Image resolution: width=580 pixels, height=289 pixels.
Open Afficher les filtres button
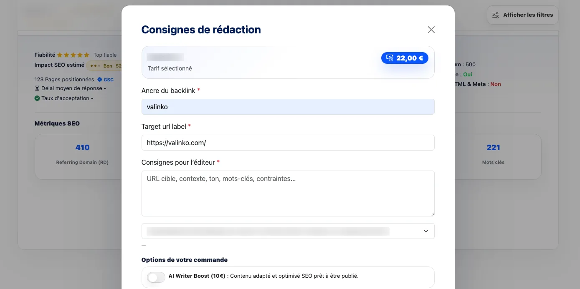coord(522,15)
